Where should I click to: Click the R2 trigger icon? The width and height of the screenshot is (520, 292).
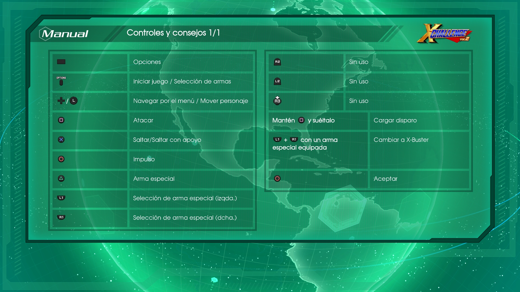(277, 62)
